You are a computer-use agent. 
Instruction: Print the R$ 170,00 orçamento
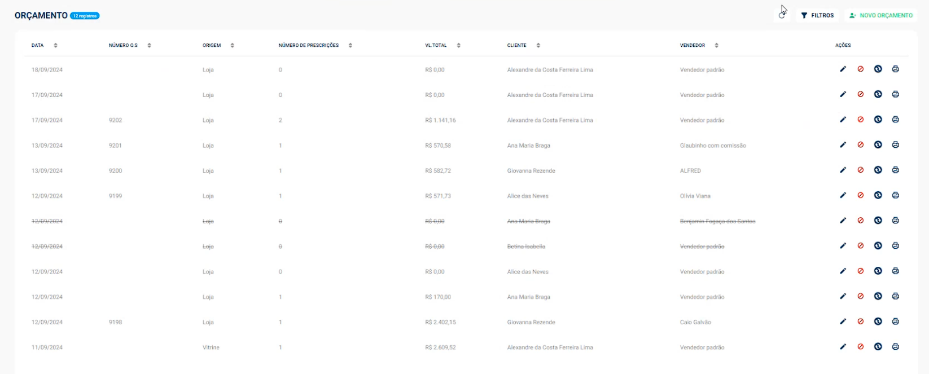895,296
